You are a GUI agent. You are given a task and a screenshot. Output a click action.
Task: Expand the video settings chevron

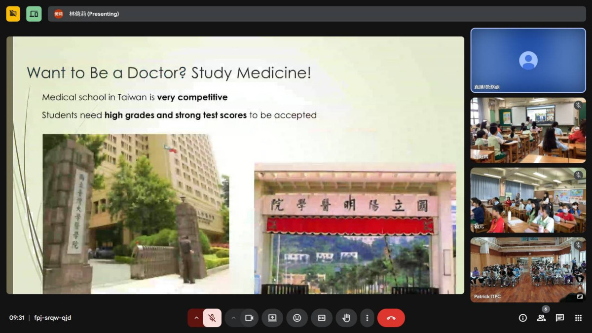233,318
